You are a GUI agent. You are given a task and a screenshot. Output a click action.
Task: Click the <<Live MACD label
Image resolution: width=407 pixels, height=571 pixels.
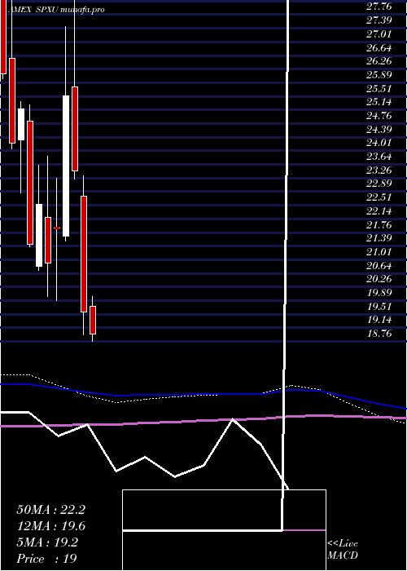(343, 550)
